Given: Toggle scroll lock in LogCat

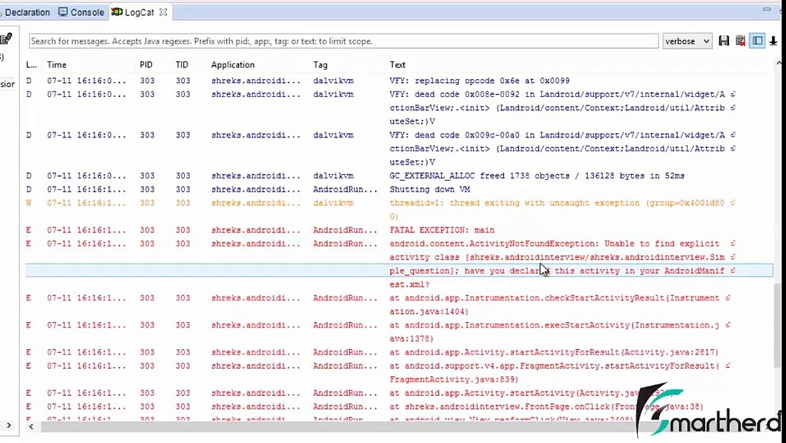Looking at the screenshot, I should click(x=772, y=41).
